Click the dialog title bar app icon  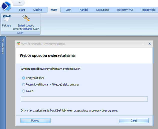click(x=18, y=44)
